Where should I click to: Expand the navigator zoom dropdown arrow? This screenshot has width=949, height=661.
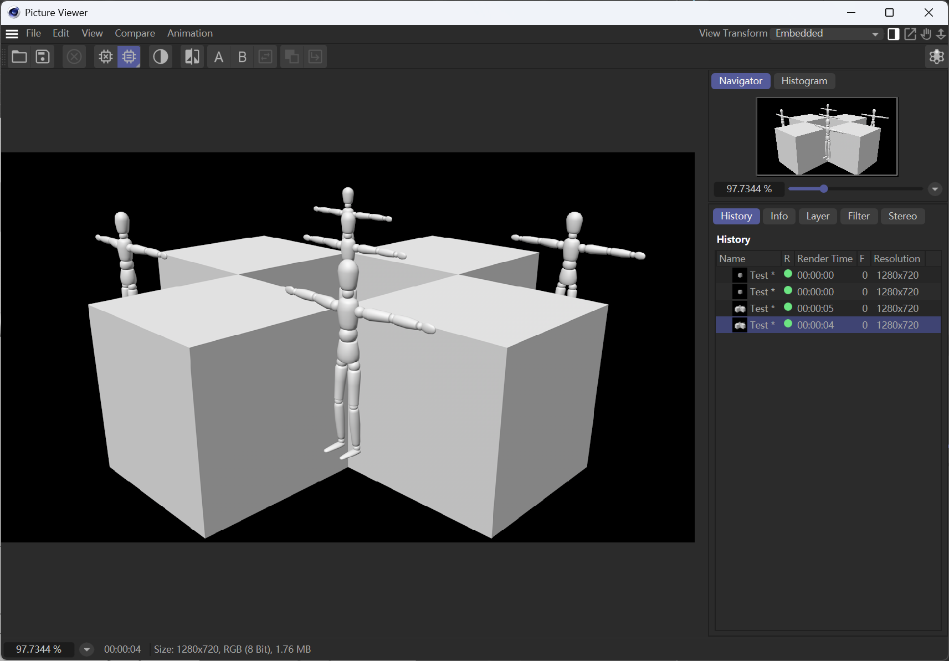[x=935, y=189]
